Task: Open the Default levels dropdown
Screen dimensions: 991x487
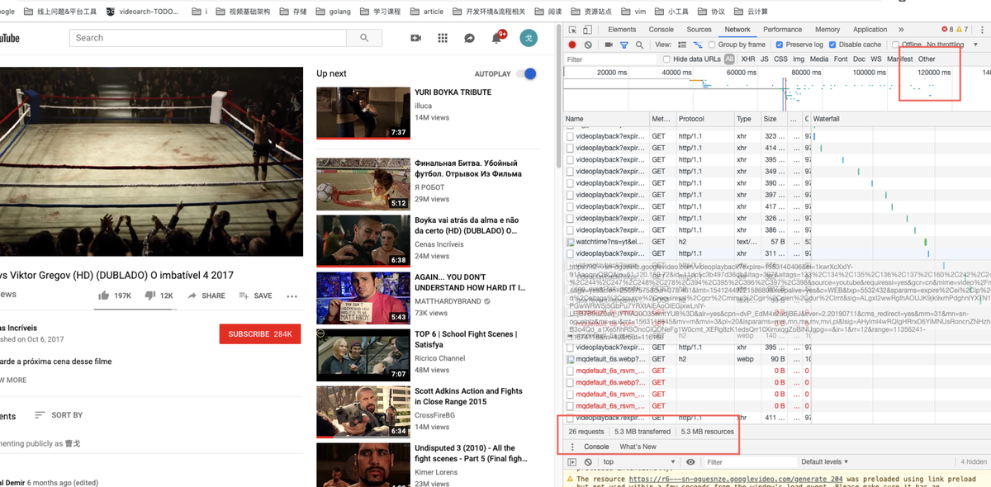Action: pyautogui.click(x=824, y=462)
